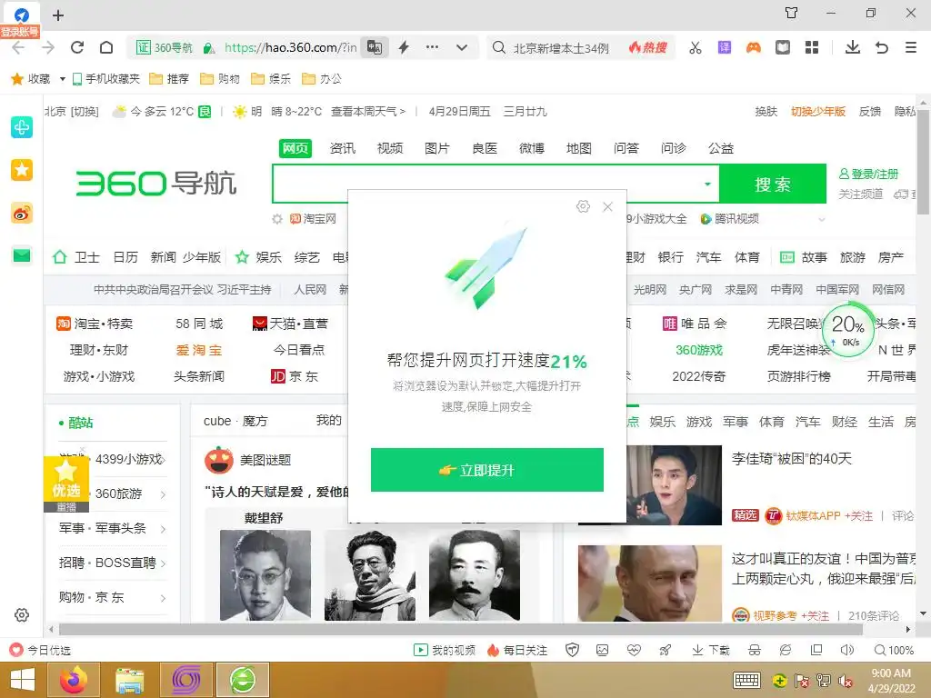Click the browser back arrow

click(x=18, y=47)
